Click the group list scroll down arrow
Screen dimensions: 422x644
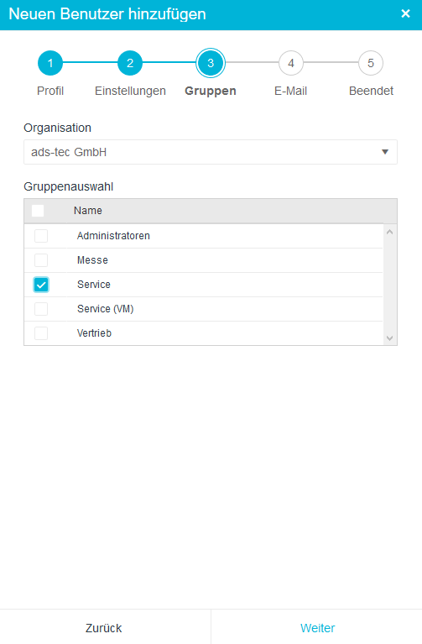pos(390,338)
